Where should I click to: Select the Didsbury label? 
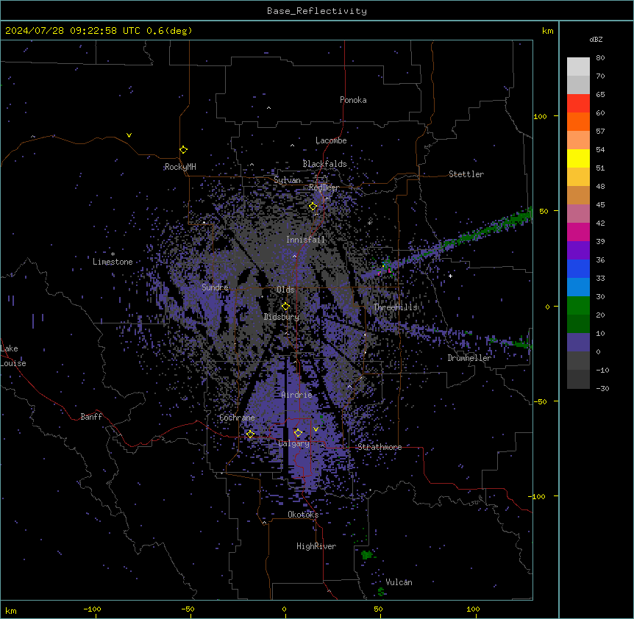[x=282, y=317]
